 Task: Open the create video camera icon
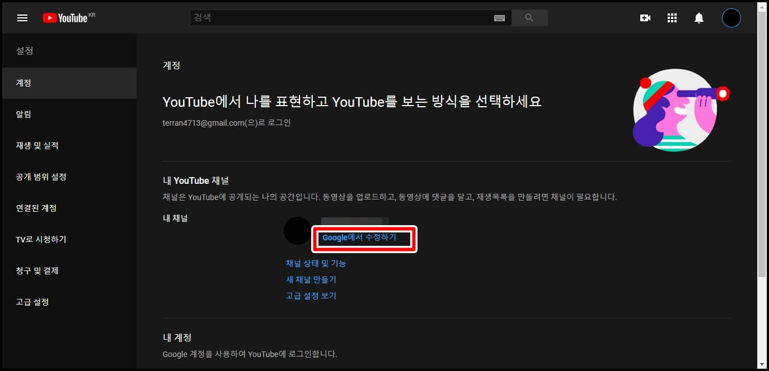tap(645, 18)
